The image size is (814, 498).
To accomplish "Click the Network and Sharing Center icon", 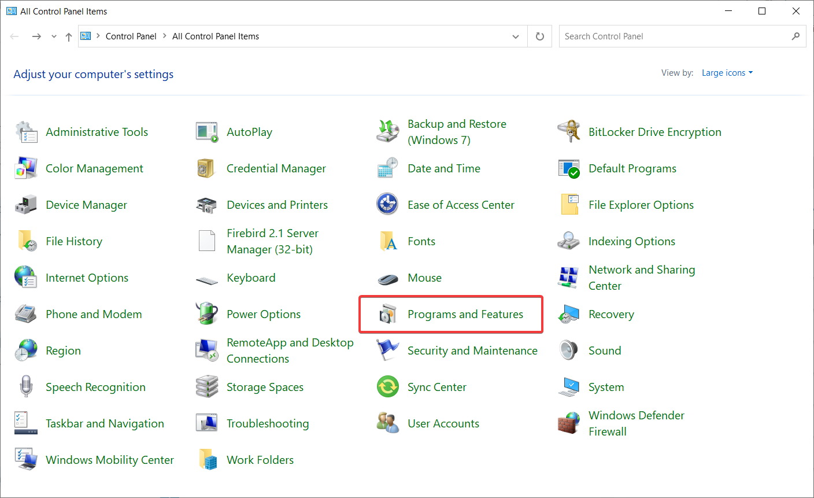I will point(569,278).
